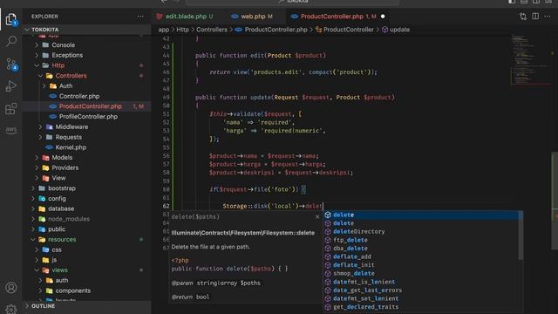This screenshot has height=314, width=558.
Task: Click ProductController class breadcrumb
Action: [x=344, y=30]
